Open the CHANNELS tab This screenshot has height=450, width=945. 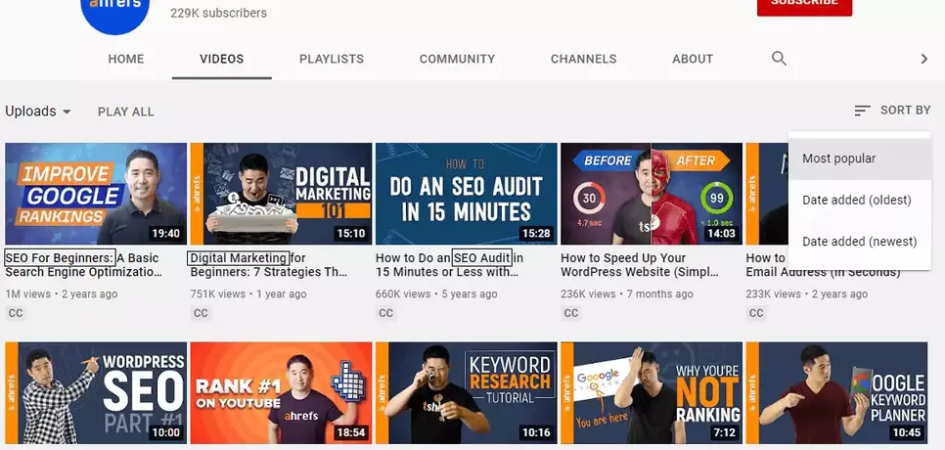coord(583,59)
